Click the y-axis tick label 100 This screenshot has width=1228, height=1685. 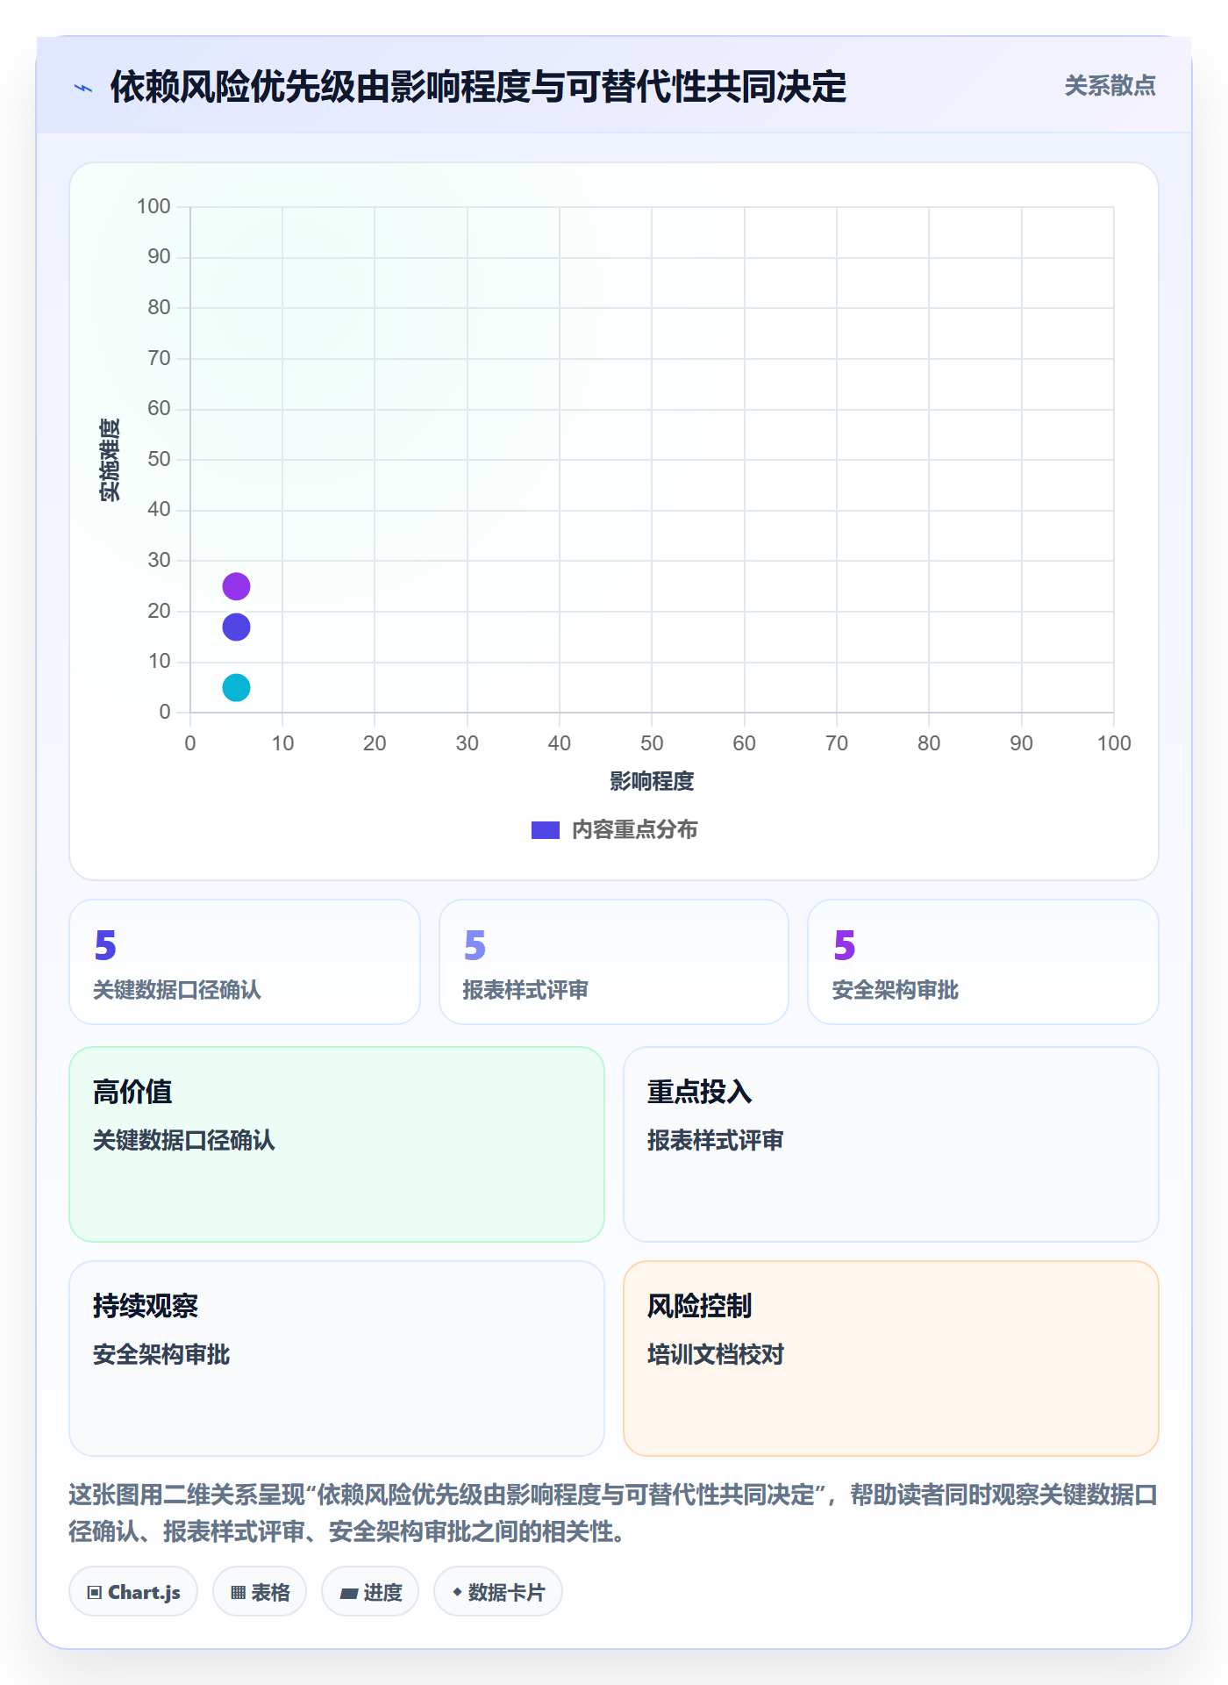(x=153, y=206)
